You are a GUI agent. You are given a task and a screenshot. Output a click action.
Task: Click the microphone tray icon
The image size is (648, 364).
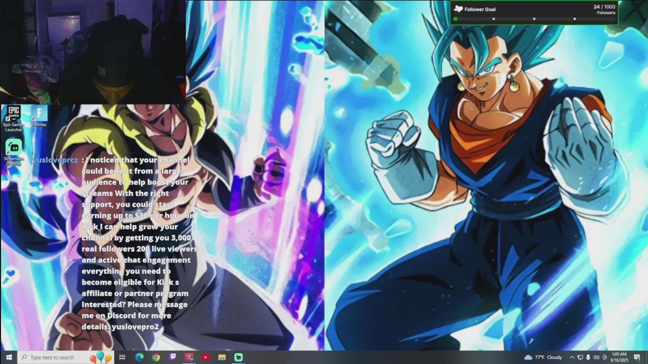pos(588,357)
